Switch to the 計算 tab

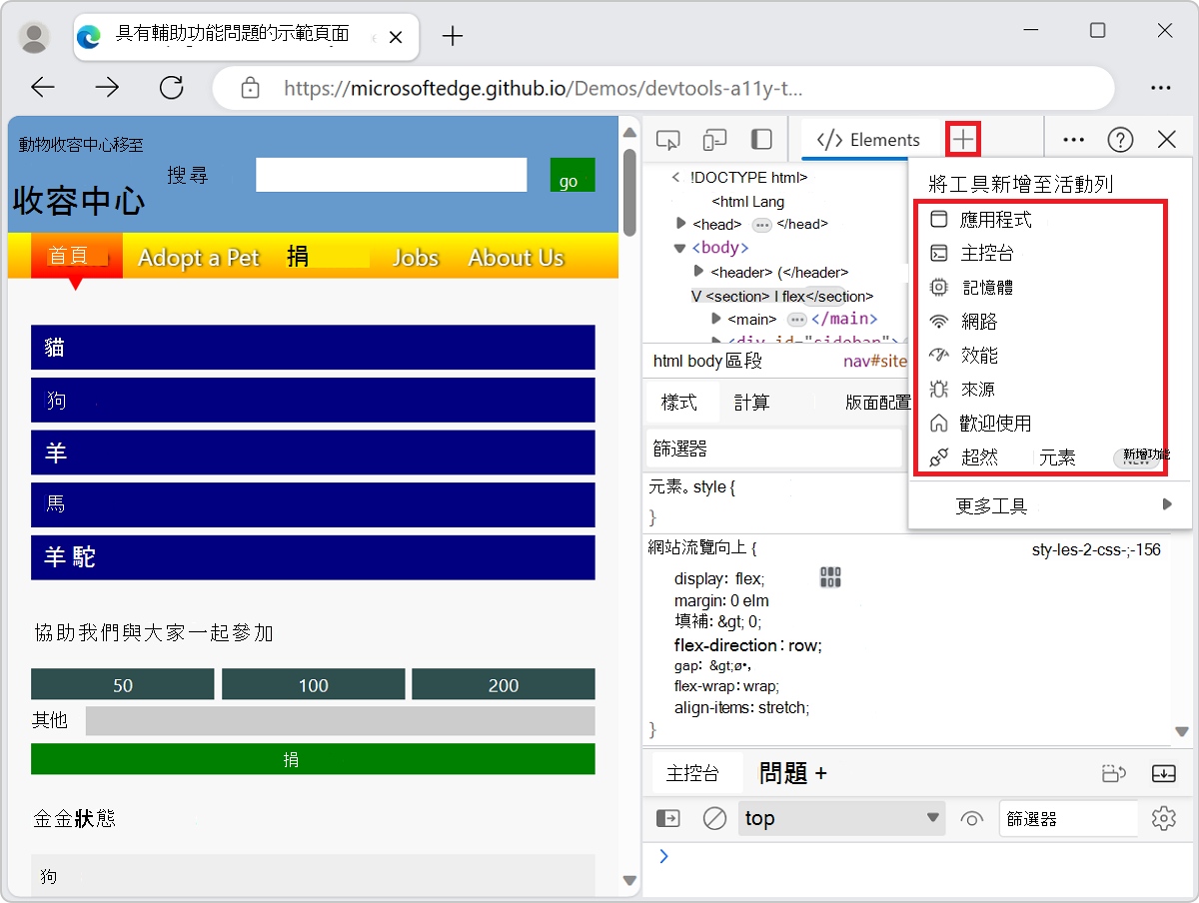tap(752, 402)
